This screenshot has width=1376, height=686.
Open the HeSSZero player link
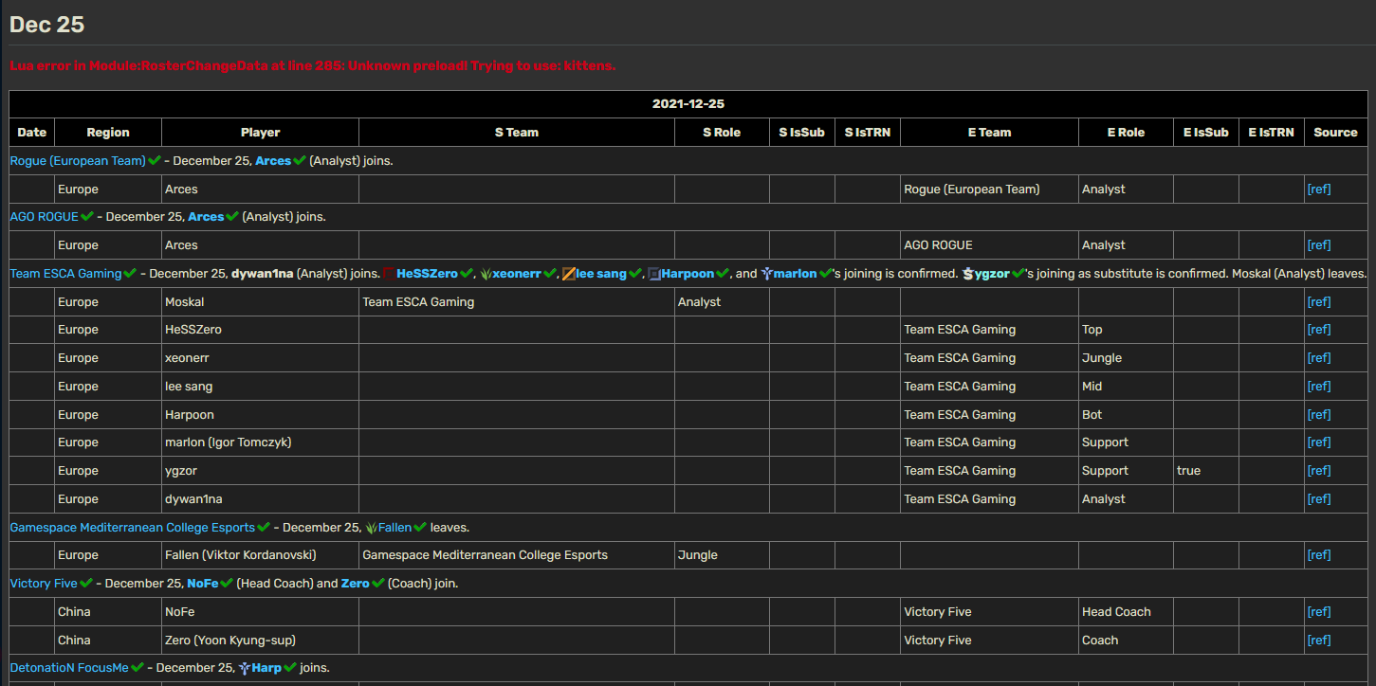427,274
